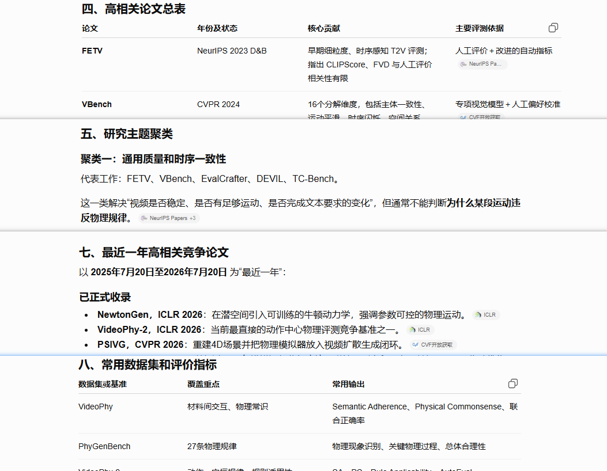Click the 八、常用数据集和评价指标 heading

148,364
